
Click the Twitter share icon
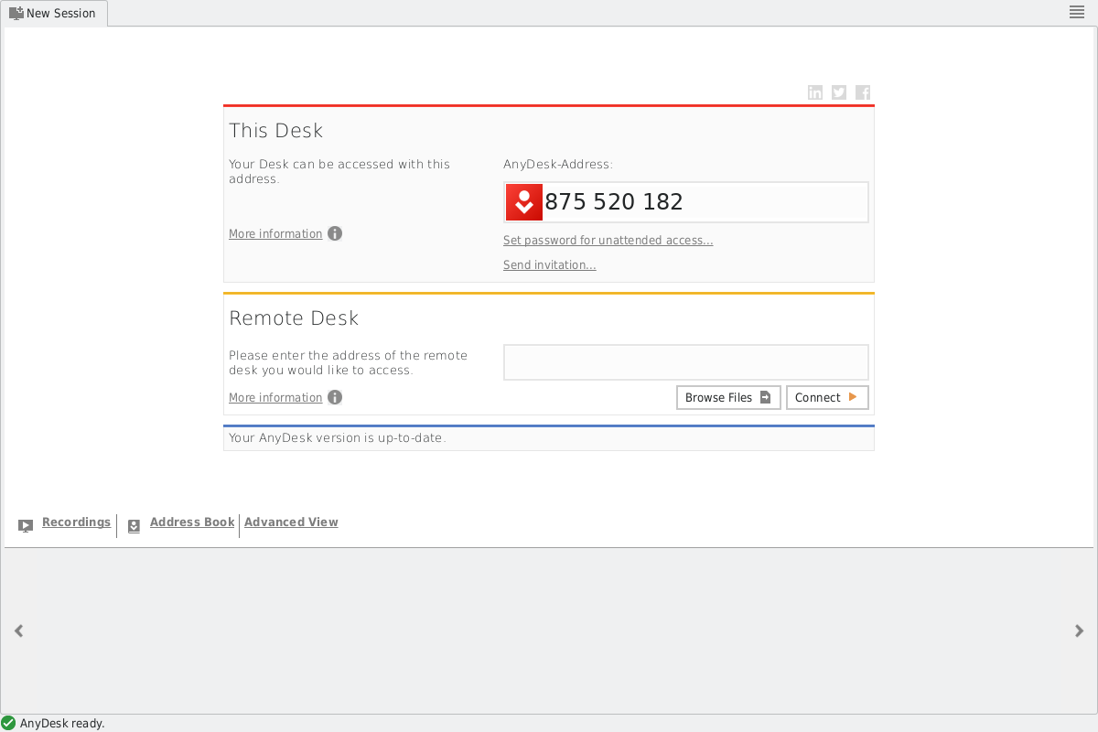point(838,92)
